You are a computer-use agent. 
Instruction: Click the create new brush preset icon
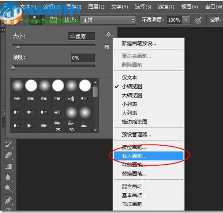pyautogui.click(x=107, y=47)
